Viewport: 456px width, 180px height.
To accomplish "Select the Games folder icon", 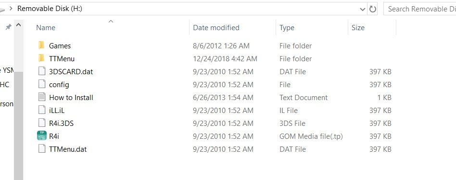I will [x=41, y=45].
